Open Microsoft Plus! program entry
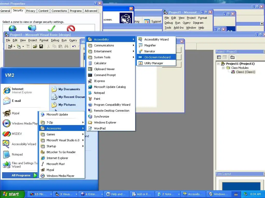Screen dimensions: 265x198 [62, 164]
